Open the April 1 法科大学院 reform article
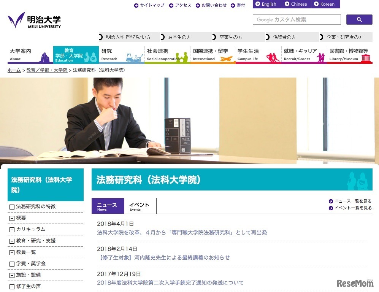Screen dimensions: 379x292 coord(182,232)
